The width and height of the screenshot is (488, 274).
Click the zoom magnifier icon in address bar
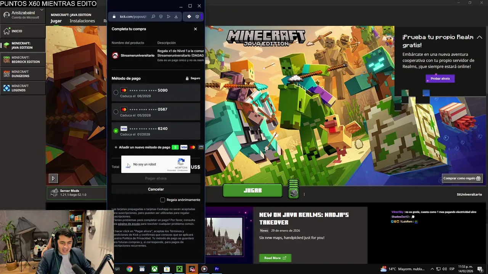[153, 17]
